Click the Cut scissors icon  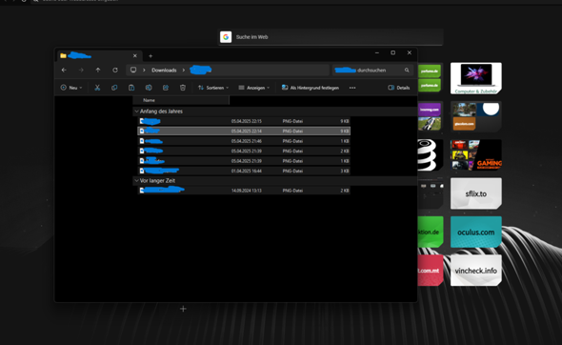(97, 88)
